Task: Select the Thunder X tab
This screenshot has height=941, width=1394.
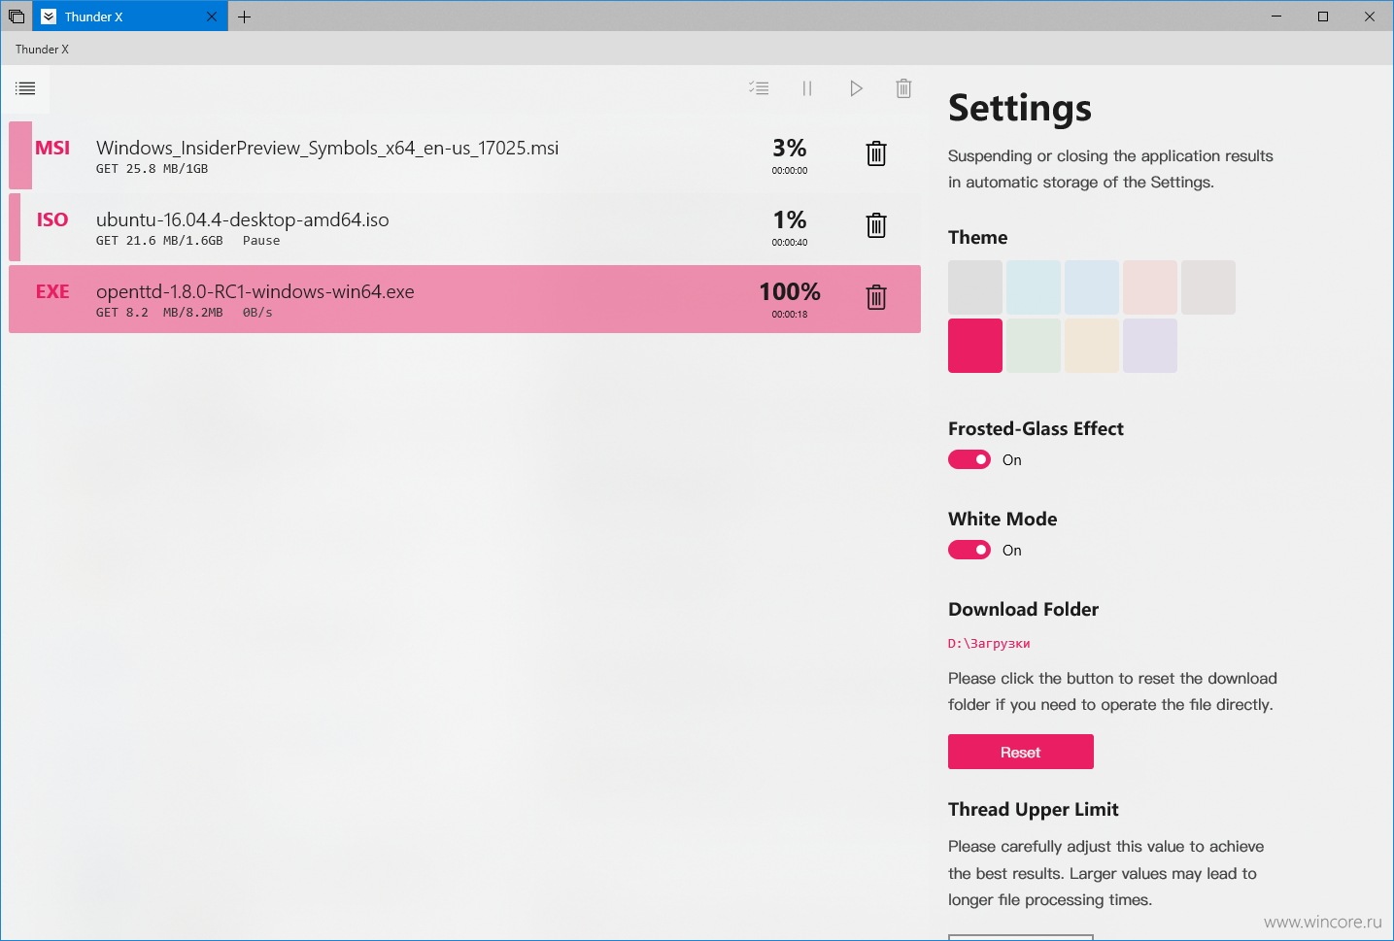Action: pos(131,17)
